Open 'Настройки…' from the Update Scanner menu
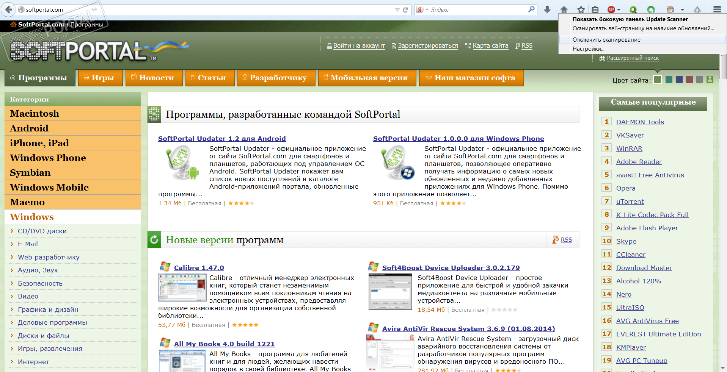Image resolution: width=727 pixels, height=372 pixels. 642,49
